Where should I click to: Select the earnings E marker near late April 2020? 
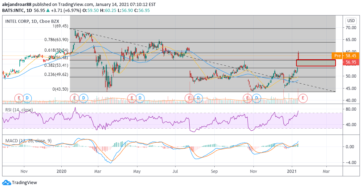(x=132, y=98)
